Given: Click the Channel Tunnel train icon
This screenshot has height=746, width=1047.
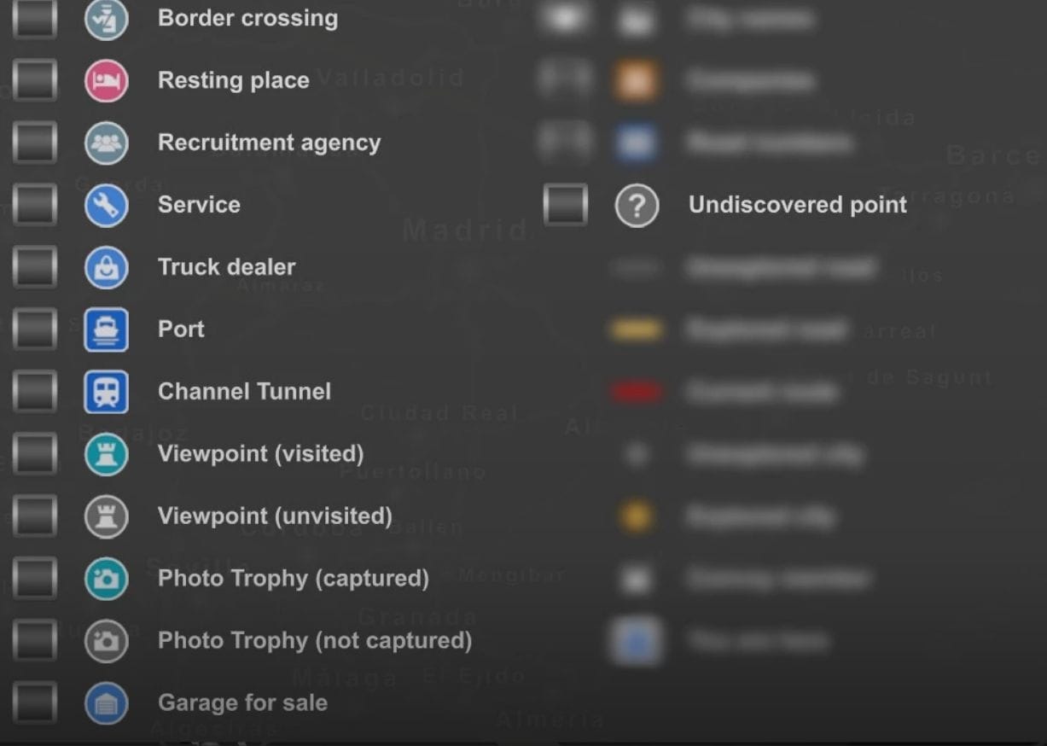Looking at the screenshot, I should pyautogui.click(x=106, y=393).
